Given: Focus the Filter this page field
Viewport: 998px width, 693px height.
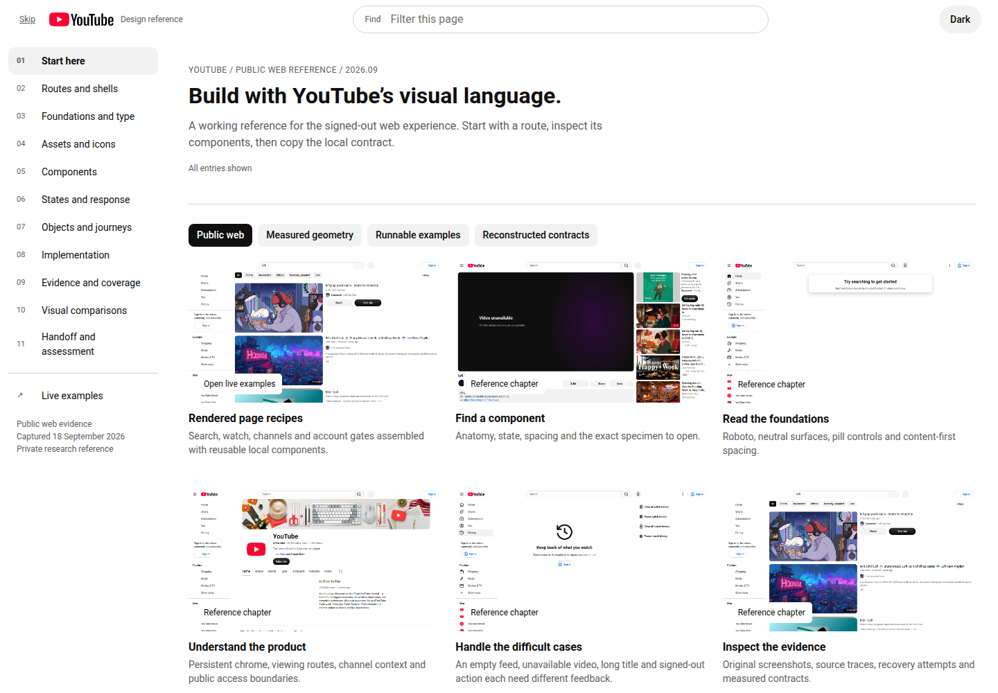Looking at the screenshot, I should [561, 19].
